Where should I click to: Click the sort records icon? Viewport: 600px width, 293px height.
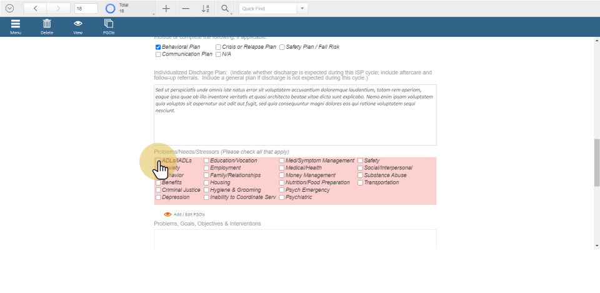point(206,9)
